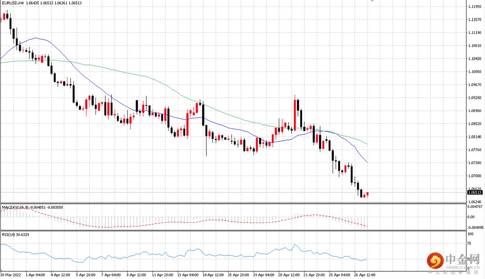Screen dimensions: 485x279
Task: Click the 1.07000 price level label
Action: (x=475, y=176)
